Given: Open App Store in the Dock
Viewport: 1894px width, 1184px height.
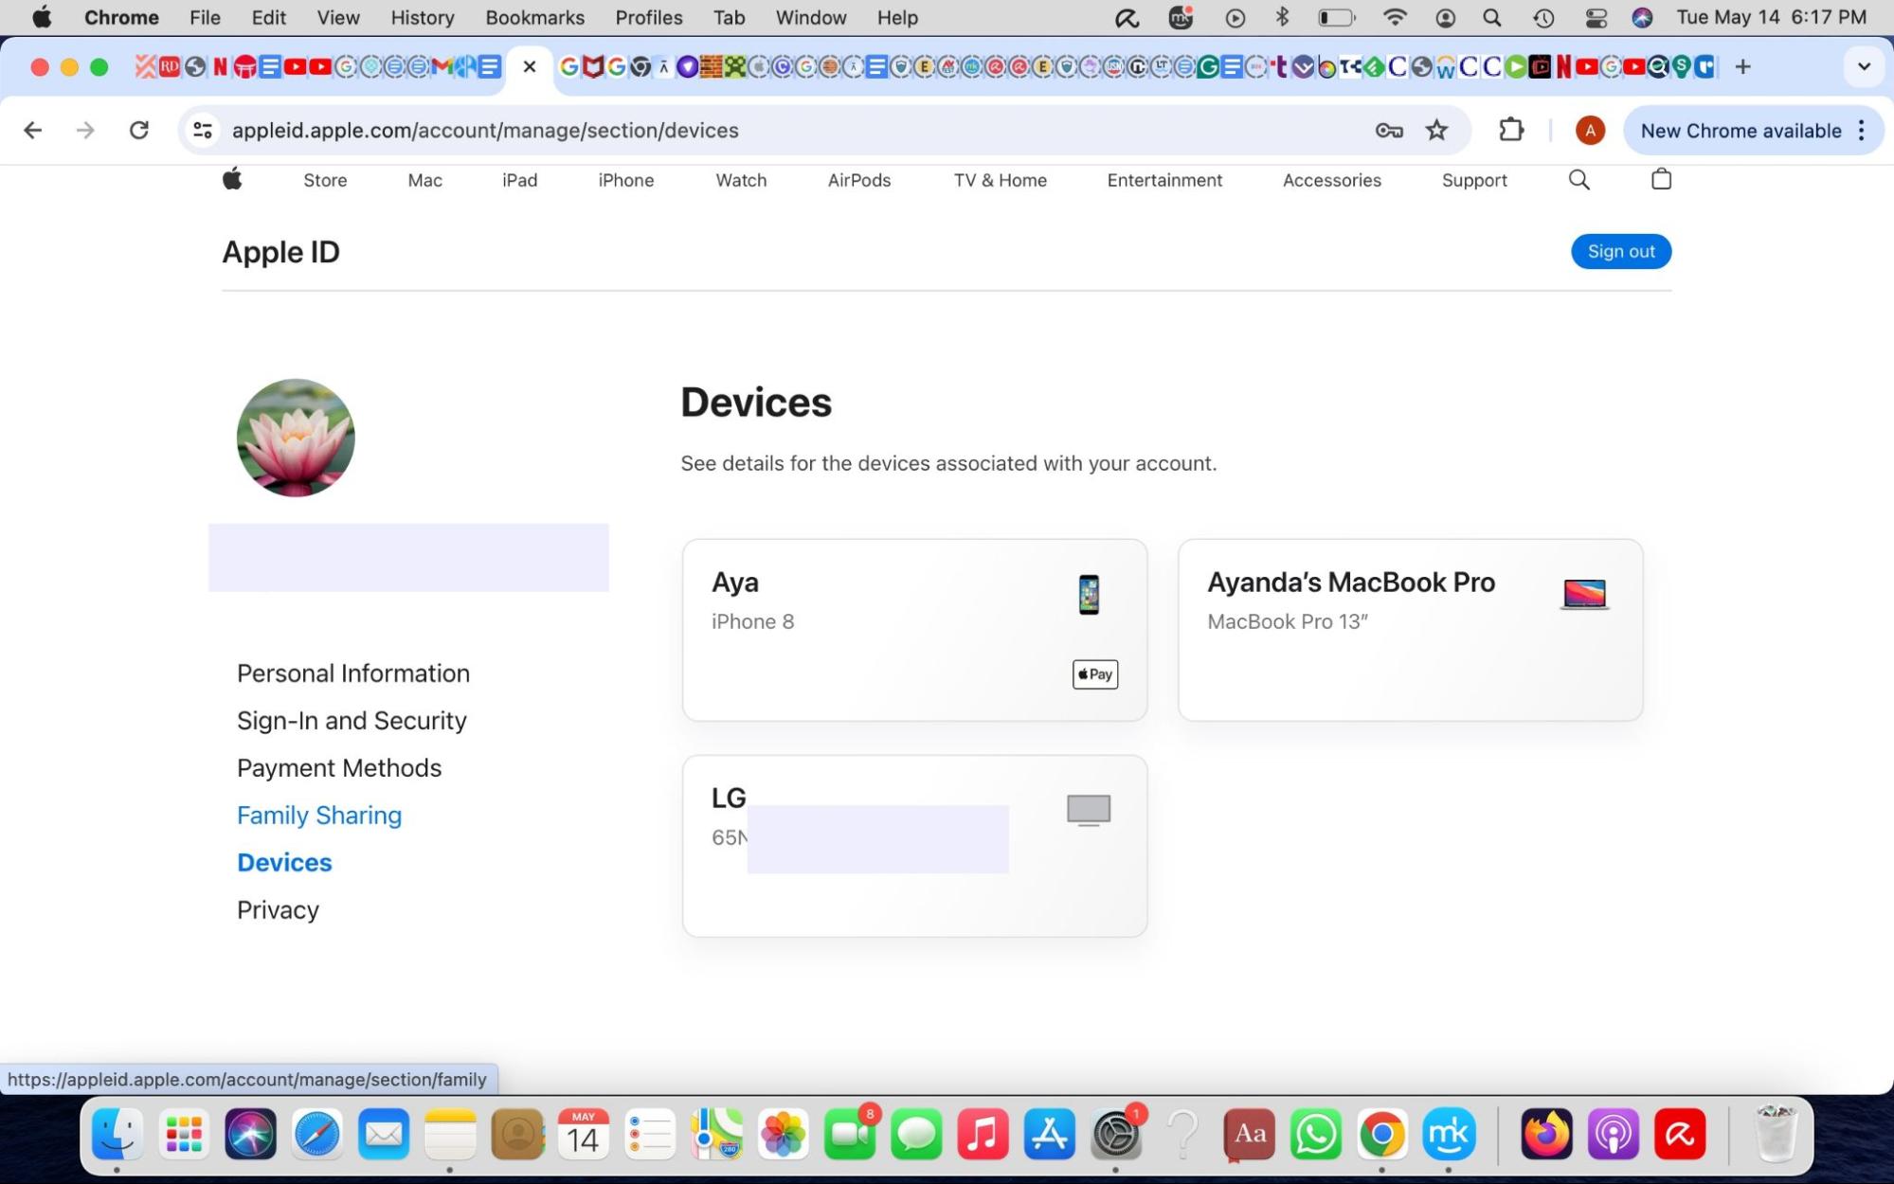Looking at the screenshot, I should [x=1050, y=1134].
